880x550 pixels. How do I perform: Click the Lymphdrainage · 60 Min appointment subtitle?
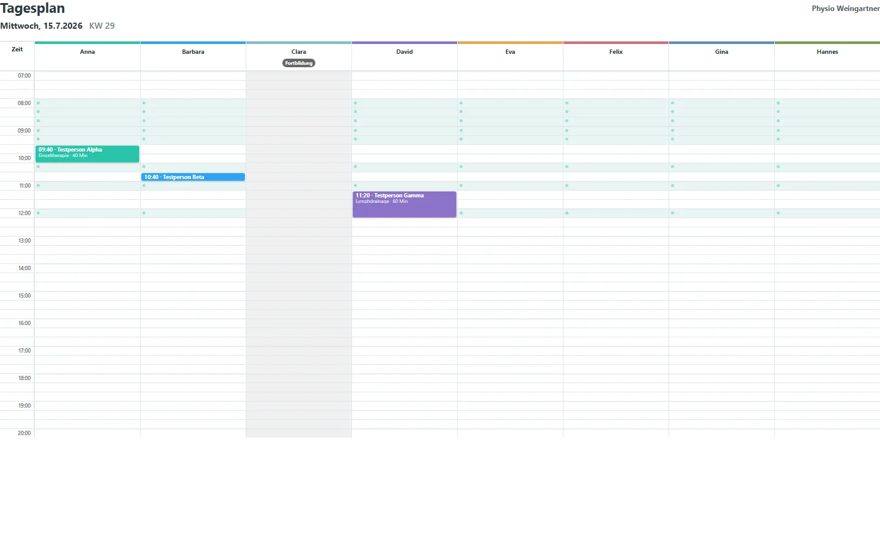click(381, 202)
